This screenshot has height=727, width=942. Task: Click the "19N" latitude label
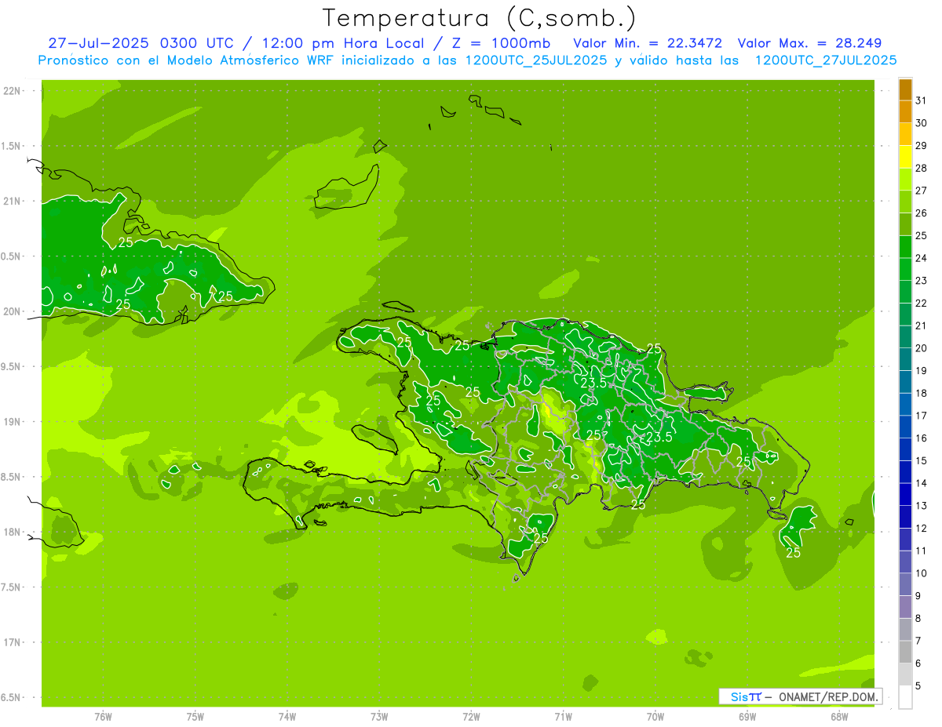(13, 421)
